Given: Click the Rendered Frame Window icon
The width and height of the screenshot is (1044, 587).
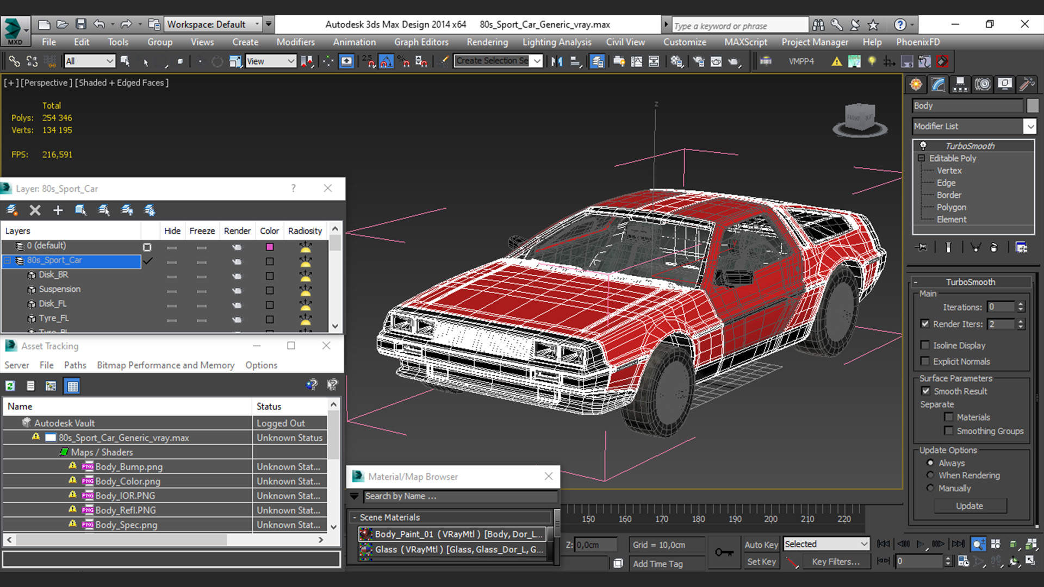Looking at the screenshot, I should [716, 61].
